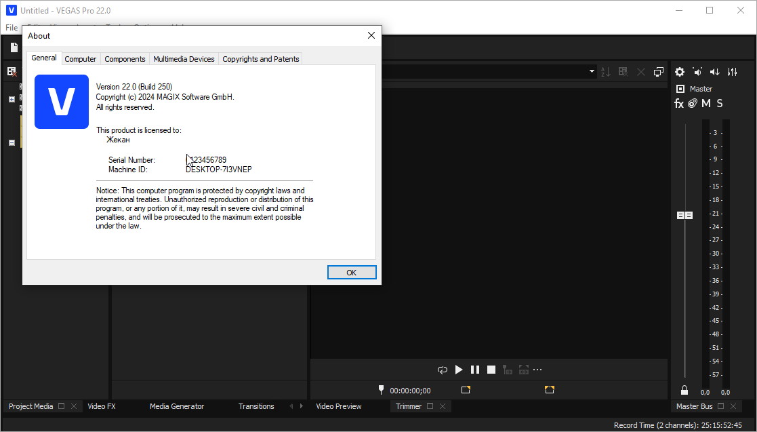Click the Version 22.0 (Build 250) text
Viewport: 757px width, 432px height.
coord(134,87)
